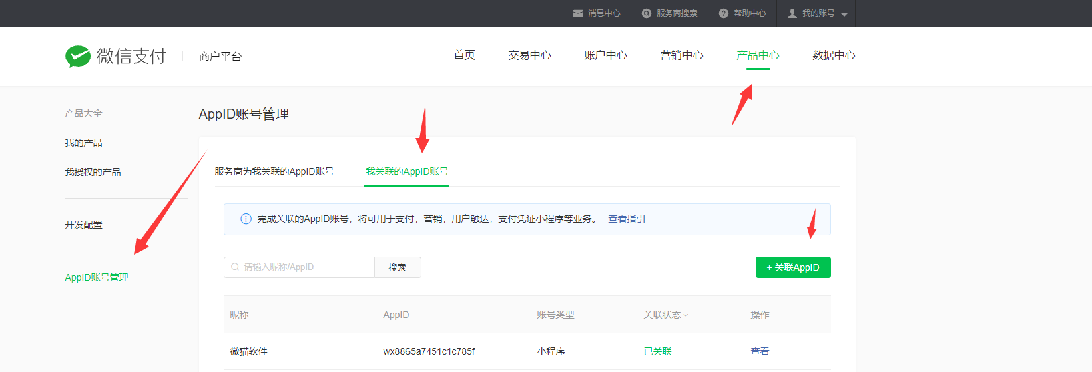
Task: Click the service provider search icon
Action: [647, 13]
